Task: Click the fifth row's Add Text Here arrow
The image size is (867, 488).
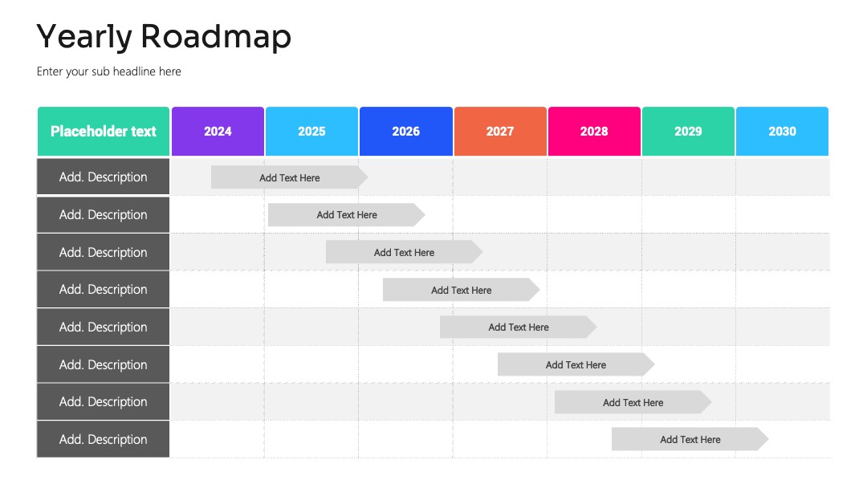Action: pos(519,327)
